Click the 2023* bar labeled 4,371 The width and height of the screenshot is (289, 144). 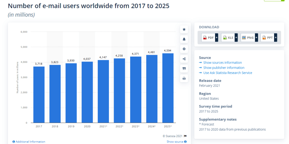136,90
